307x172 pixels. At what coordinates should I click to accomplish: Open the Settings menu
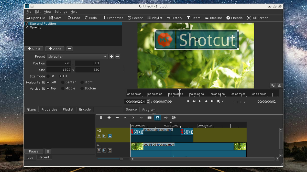tap(61, 12)
